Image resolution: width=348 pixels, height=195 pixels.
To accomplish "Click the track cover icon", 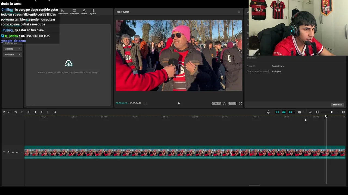I will [x=4, y=152].
